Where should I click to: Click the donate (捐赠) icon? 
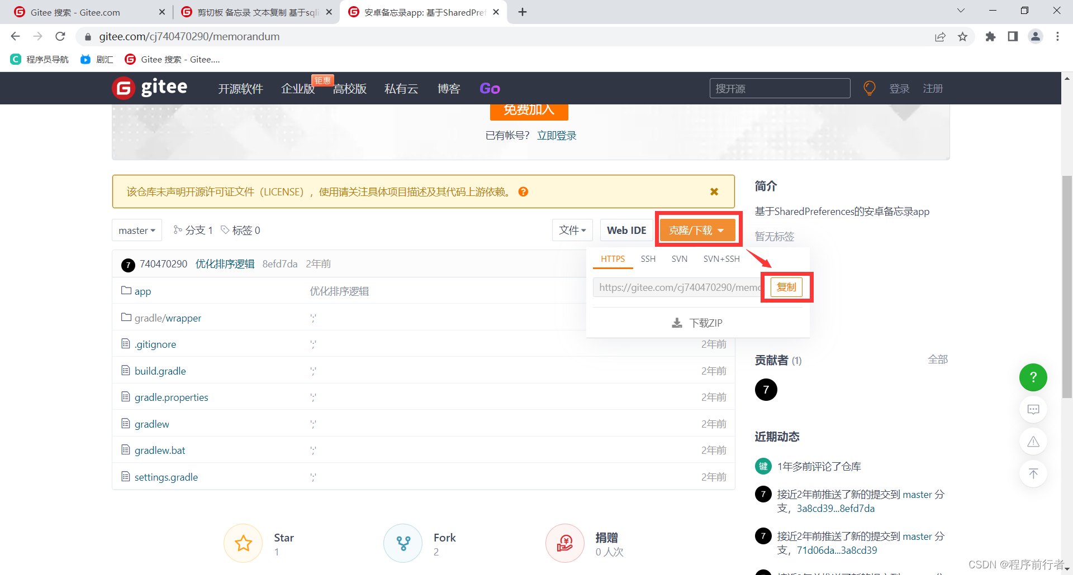point(565,543)
